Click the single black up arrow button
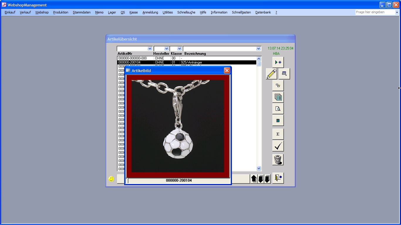 click(254, 179)
